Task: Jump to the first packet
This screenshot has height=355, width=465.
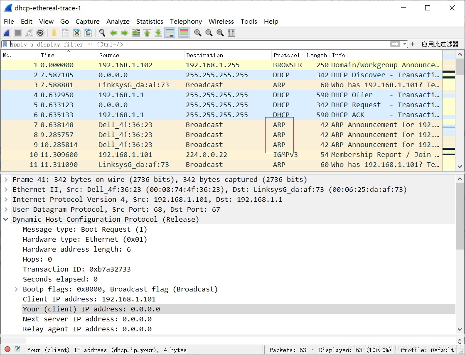Action: (x=147, y=33)
